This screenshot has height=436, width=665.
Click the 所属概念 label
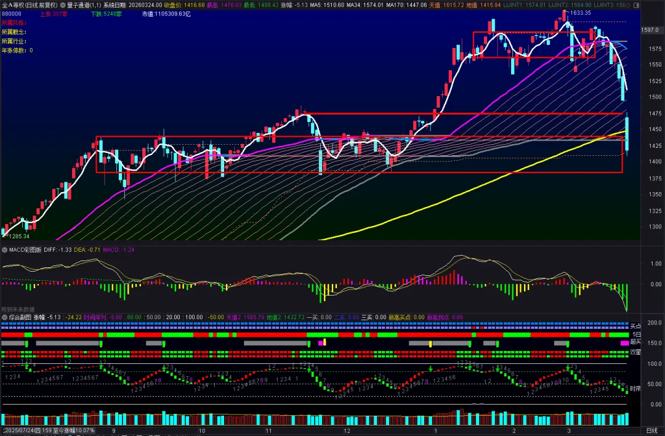14,32
